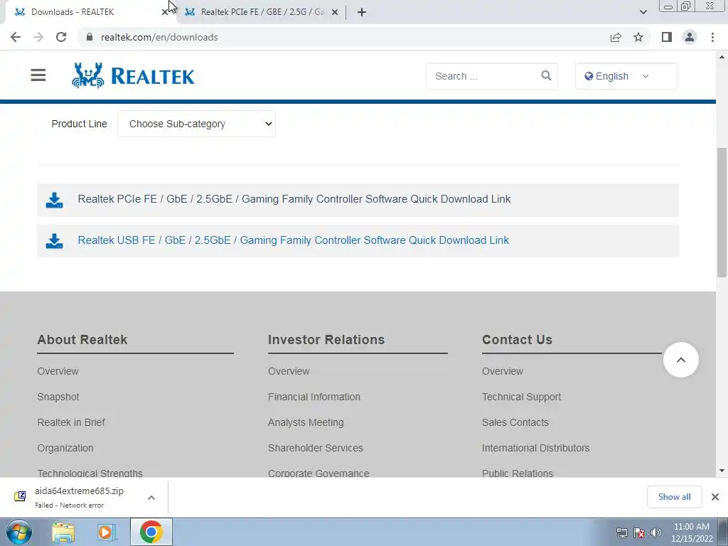The height and width of the screenshot is (546, 728).
Task: Open the Snapshot footer link
Action: (58, 397)
